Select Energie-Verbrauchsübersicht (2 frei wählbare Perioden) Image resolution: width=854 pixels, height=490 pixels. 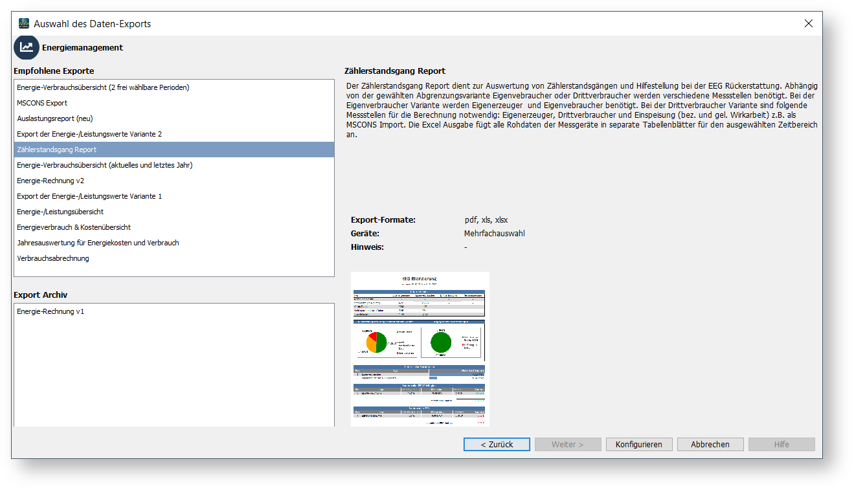(x=103, y=87)
